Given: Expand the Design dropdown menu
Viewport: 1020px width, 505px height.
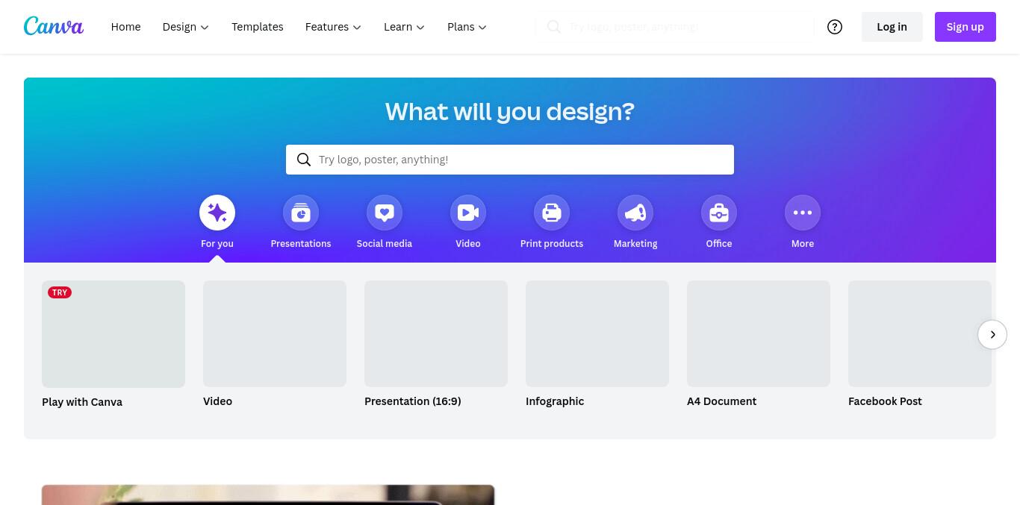Looking at the screenshot, I should tap(186, 27).
